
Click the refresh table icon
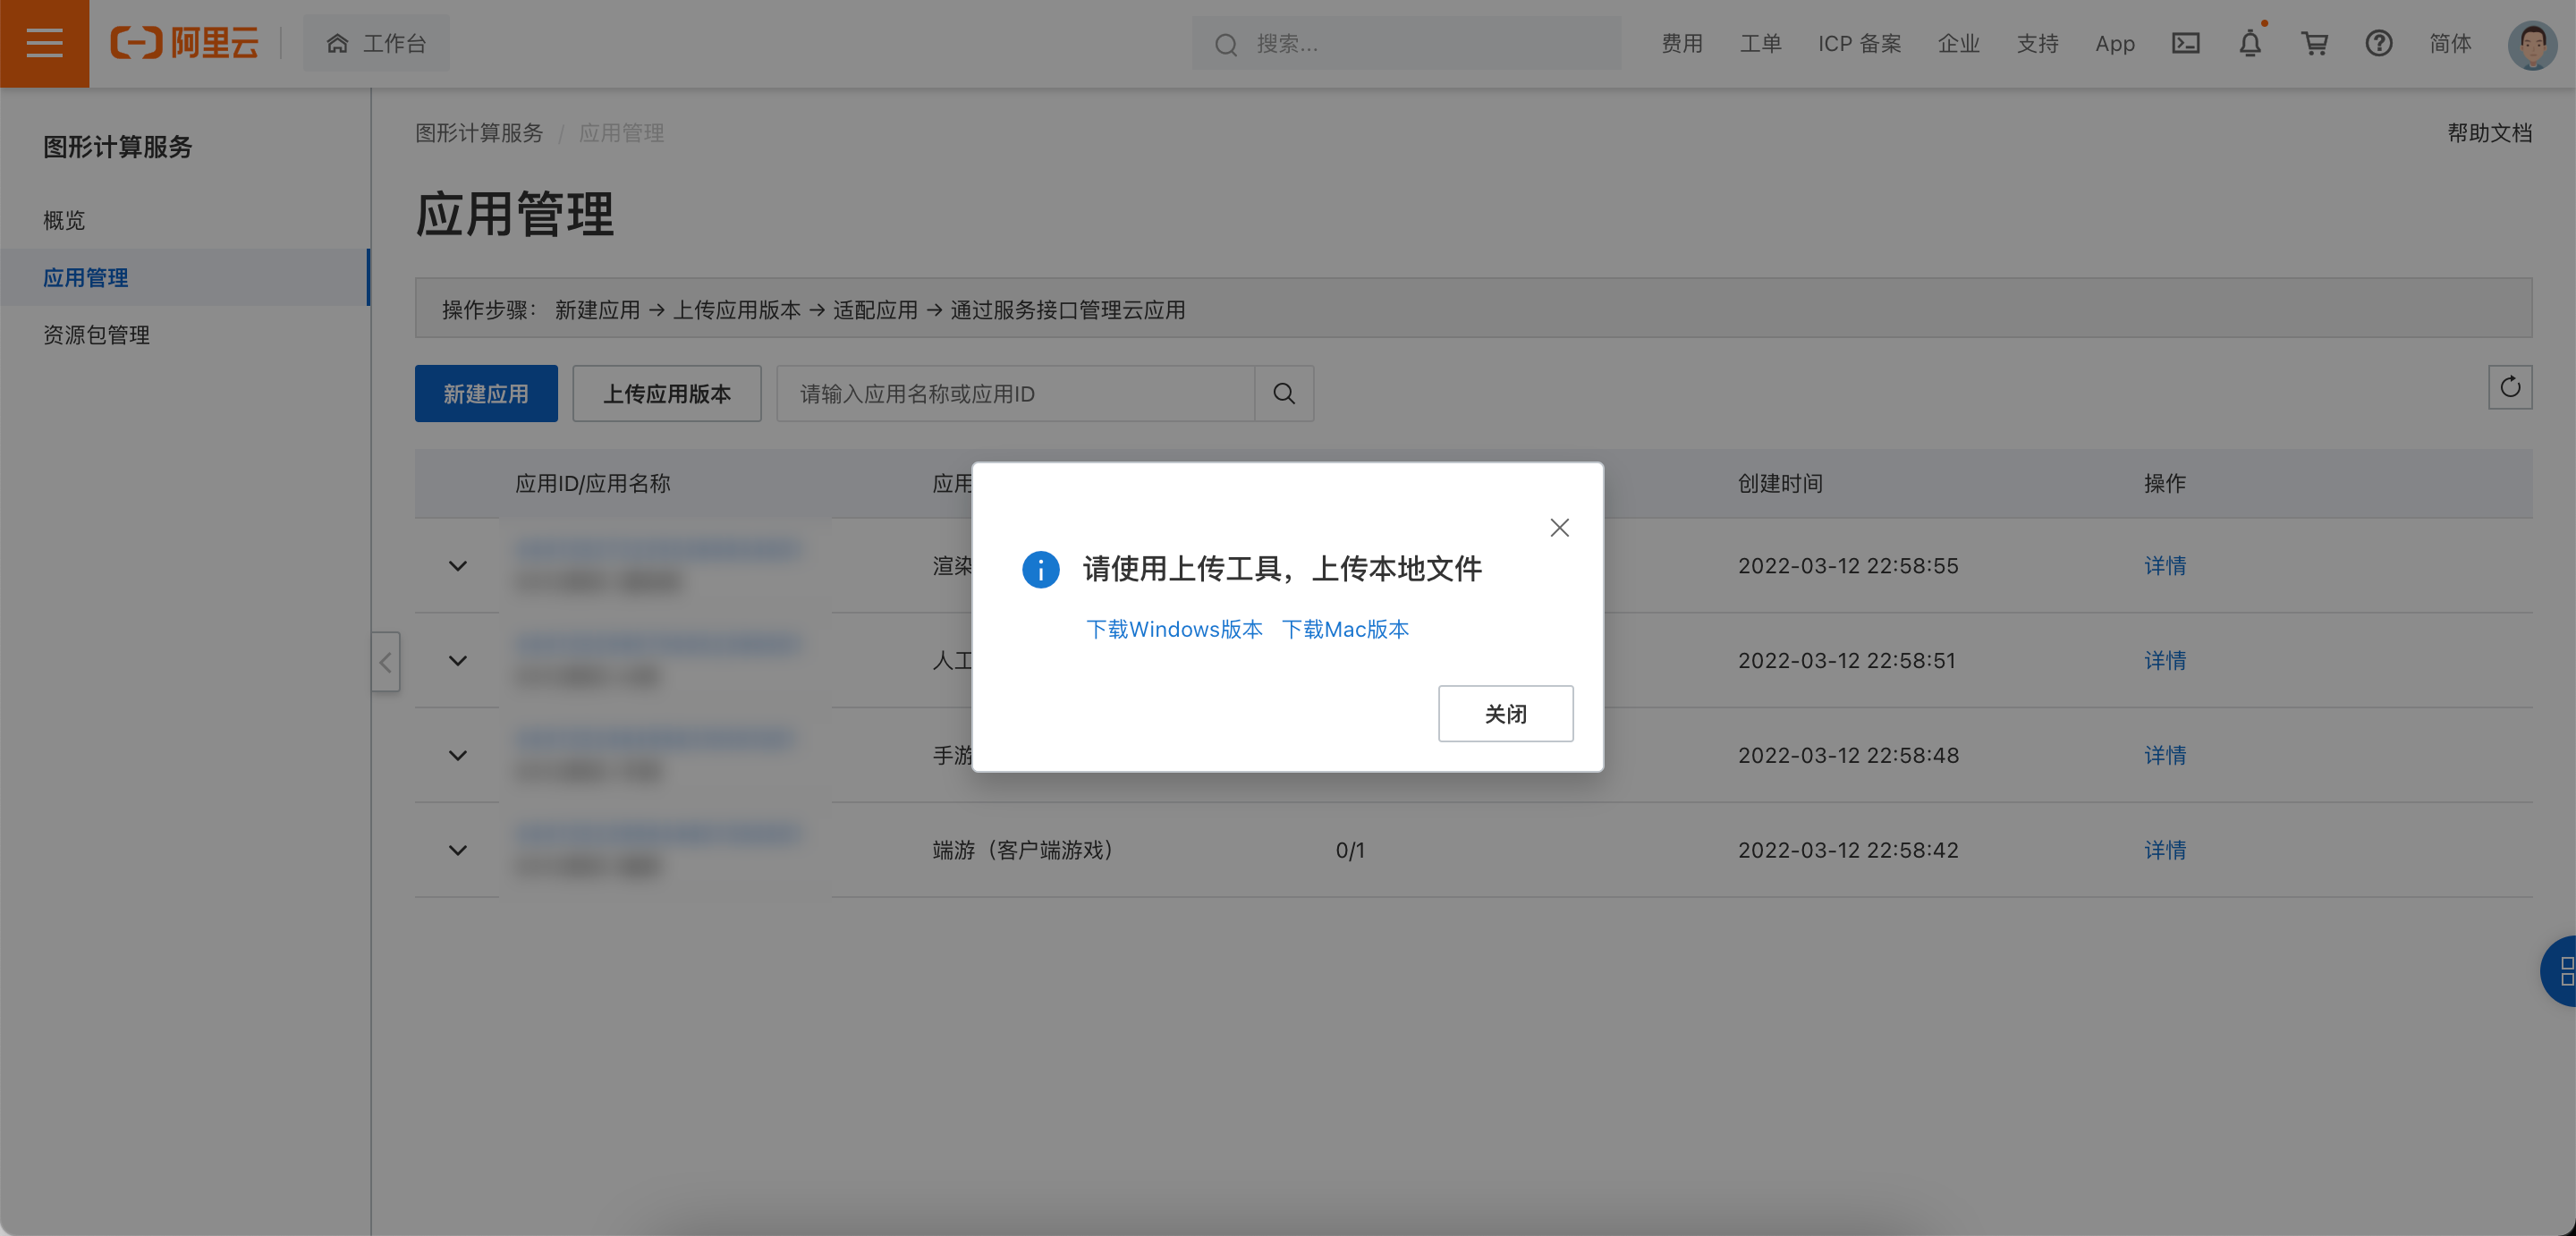click(2509, 387)
